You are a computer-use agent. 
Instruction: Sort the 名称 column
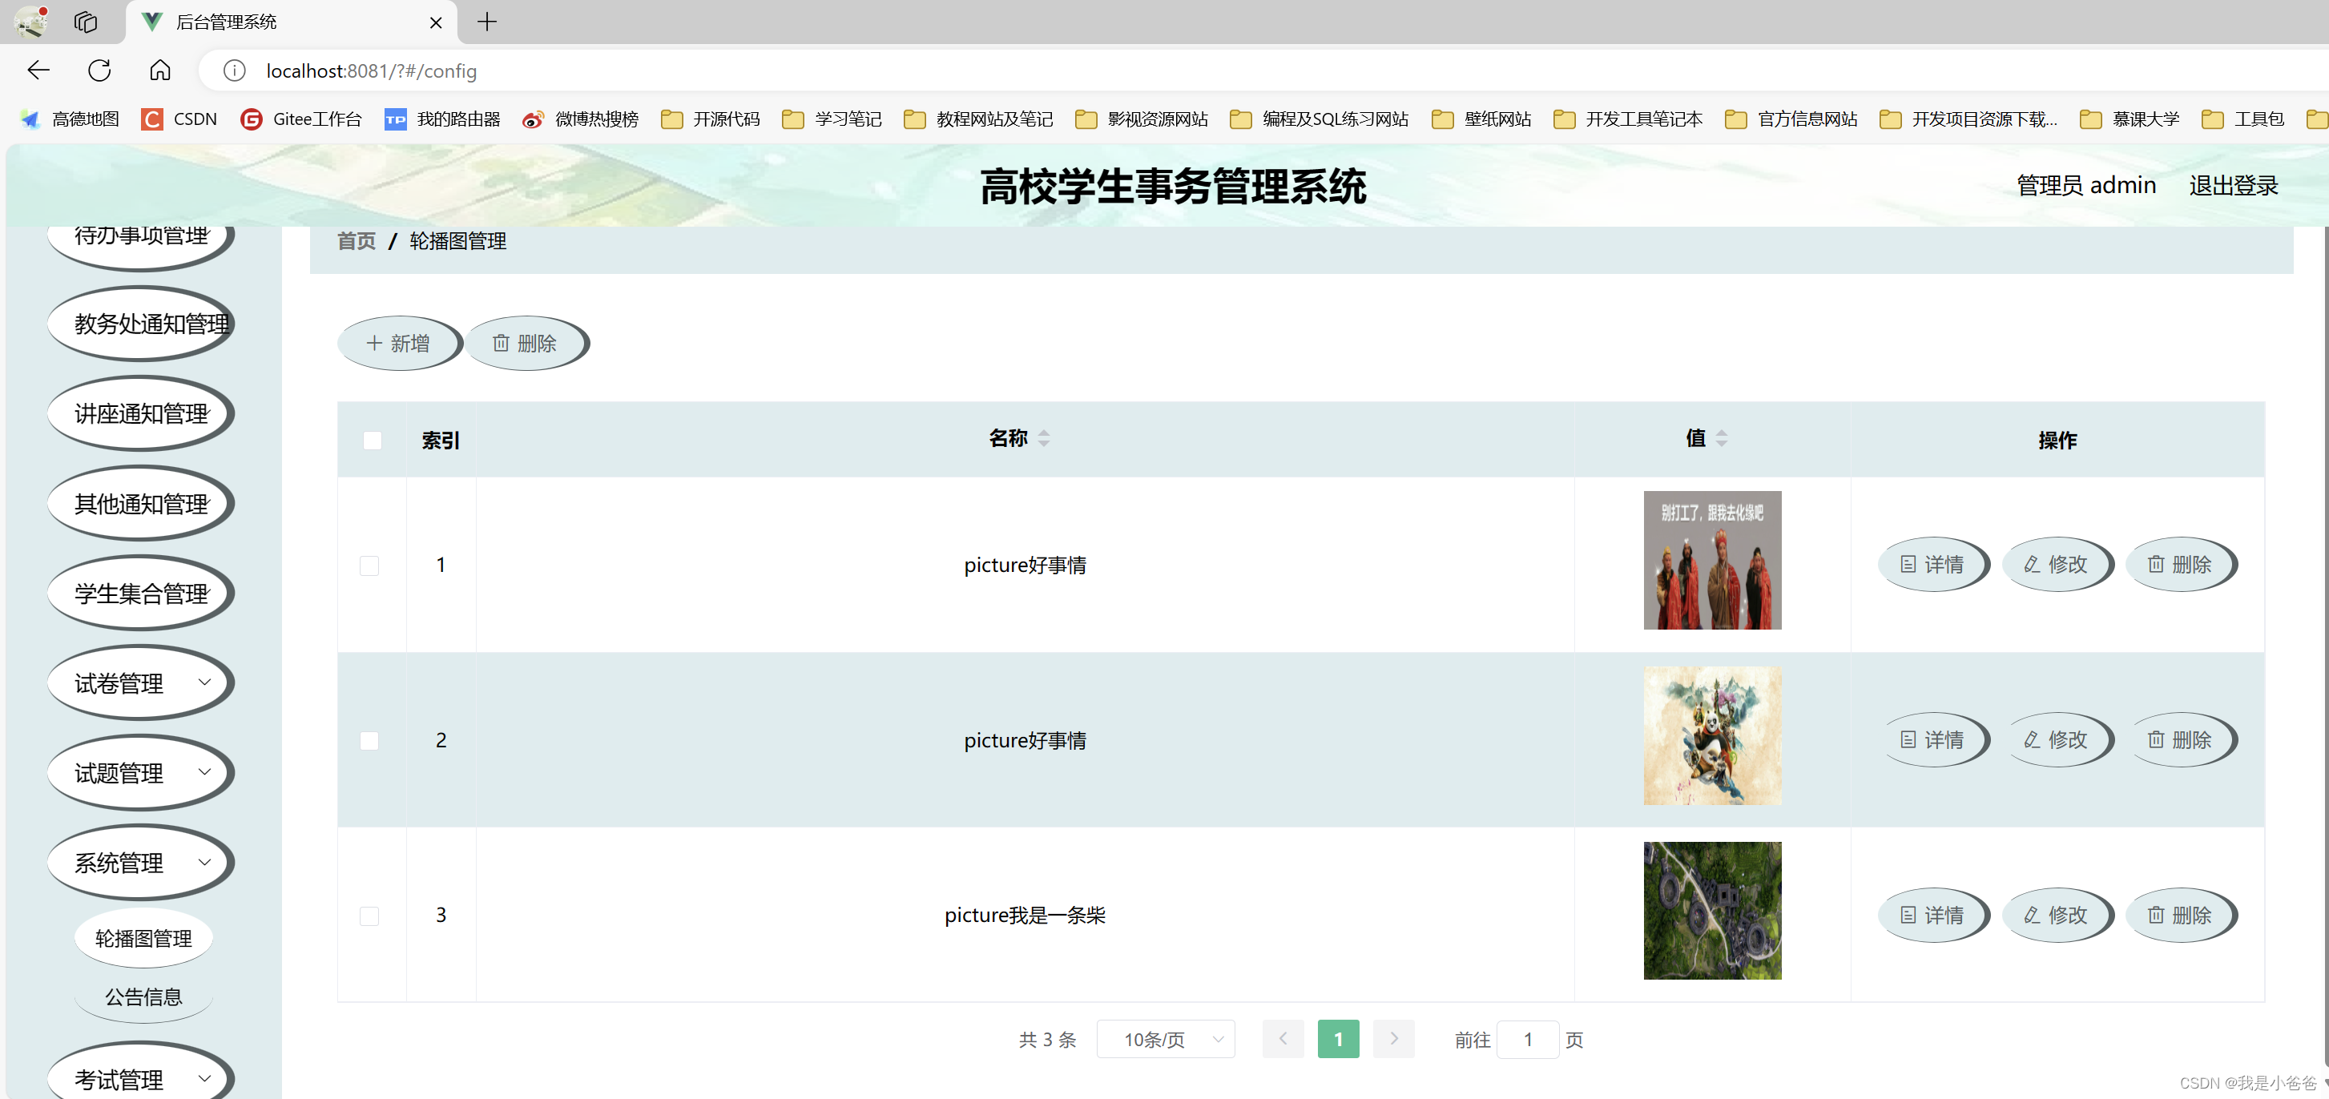point(1043,439)
